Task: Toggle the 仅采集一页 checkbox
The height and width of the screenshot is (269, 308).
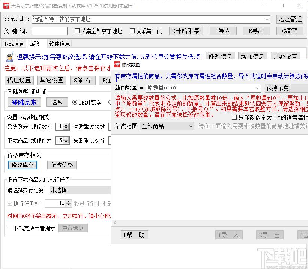Action: (x=132, y=31)
